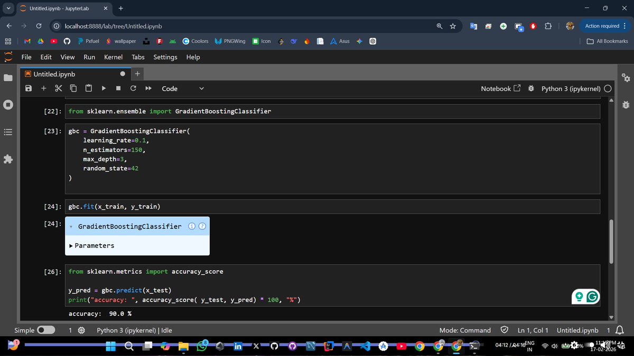Open the cell type Code dropdown

(183, 89)
